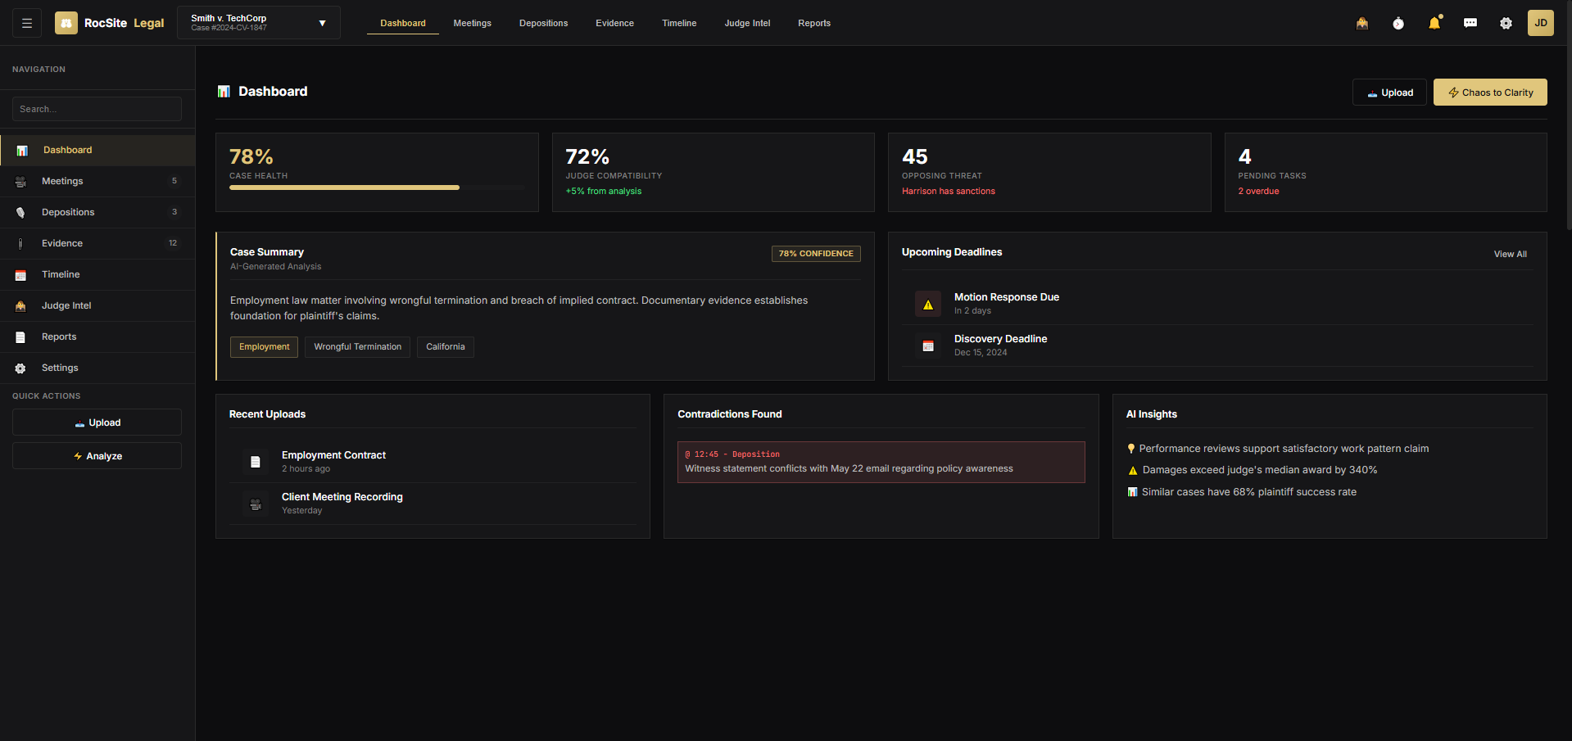1572x741 pixels.
Task: Click the sidebar Search field
Action: (x=97, y=109)
